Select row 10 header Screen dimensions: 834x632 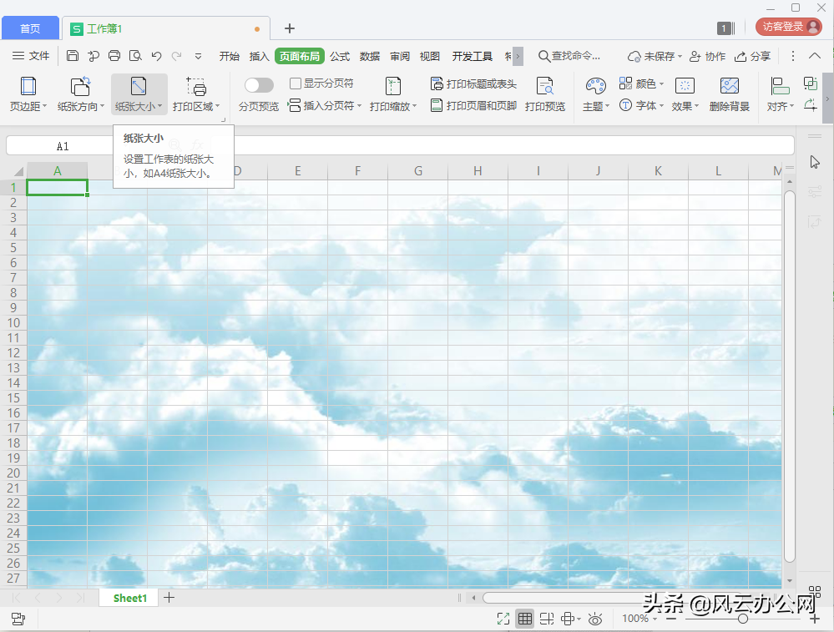[x=13, y=323]
